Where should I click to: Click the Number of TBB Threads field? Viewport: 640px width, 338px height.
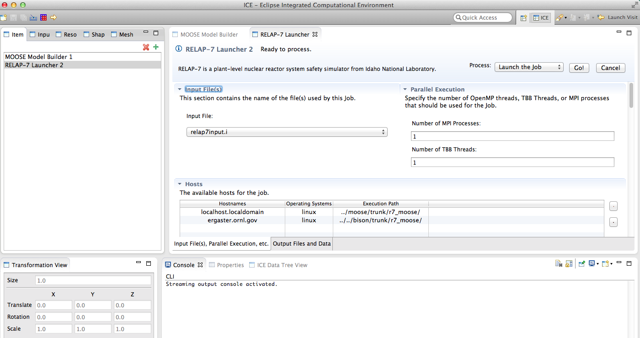(512, 162)
